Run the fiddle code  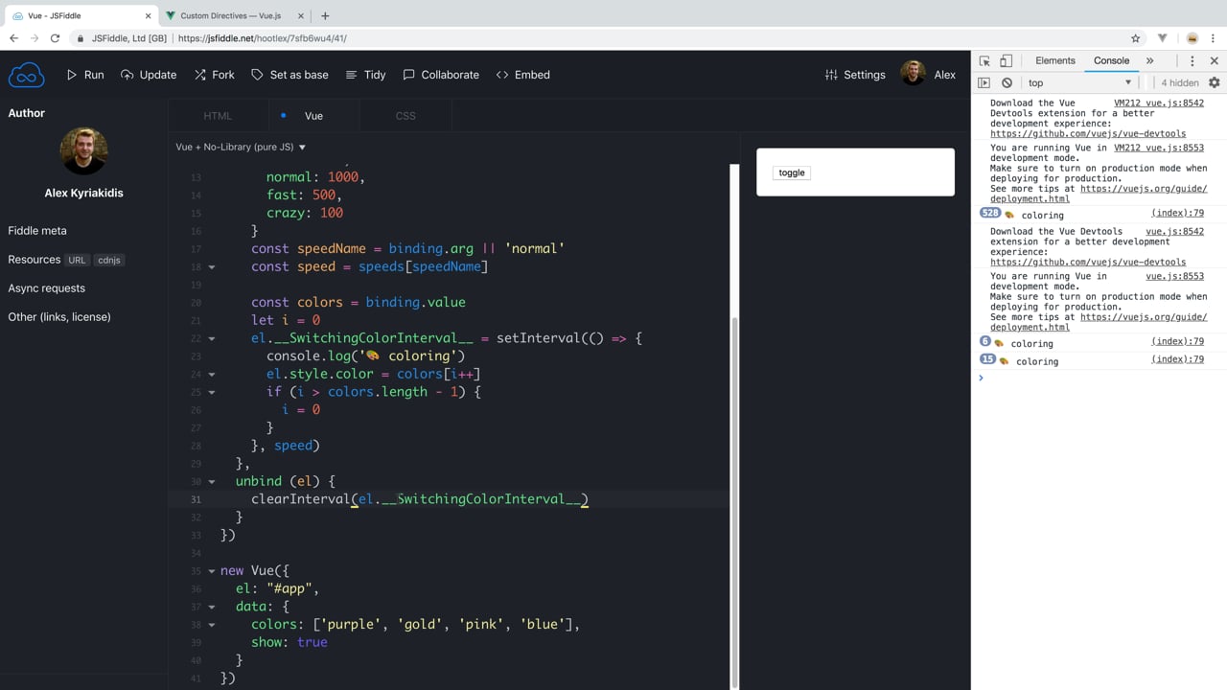click(x=85, y=75)
